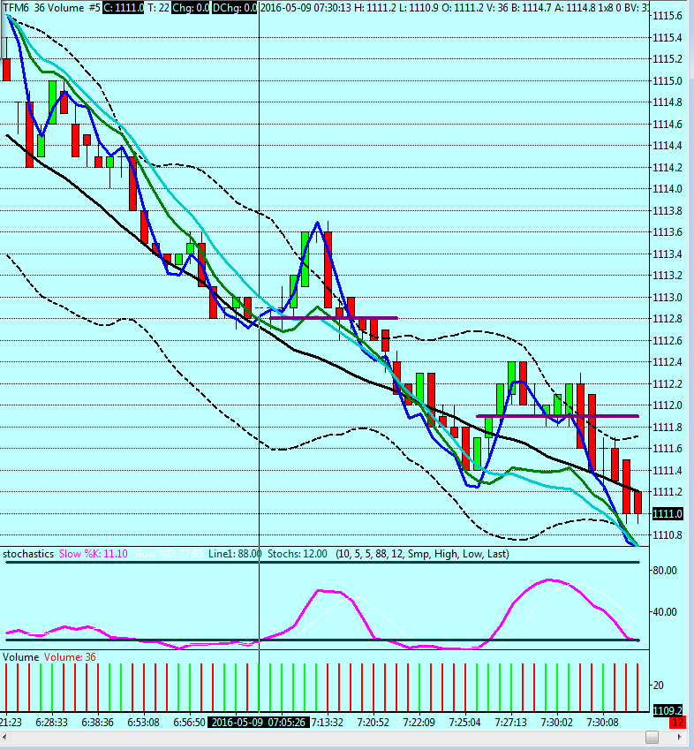Click the highlighted 1111.0 current price marker

pos(668,514)
